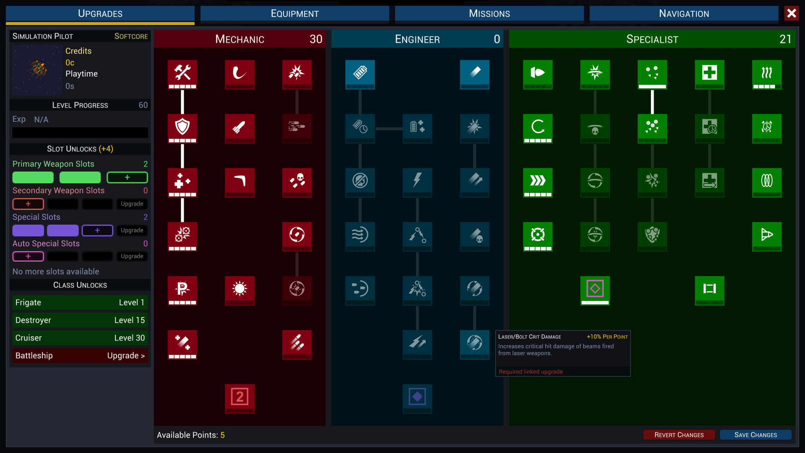The width and height of the screenshot is (805, 453).
Task: Select the red shield upgrade icon
Action: [182, 127]
